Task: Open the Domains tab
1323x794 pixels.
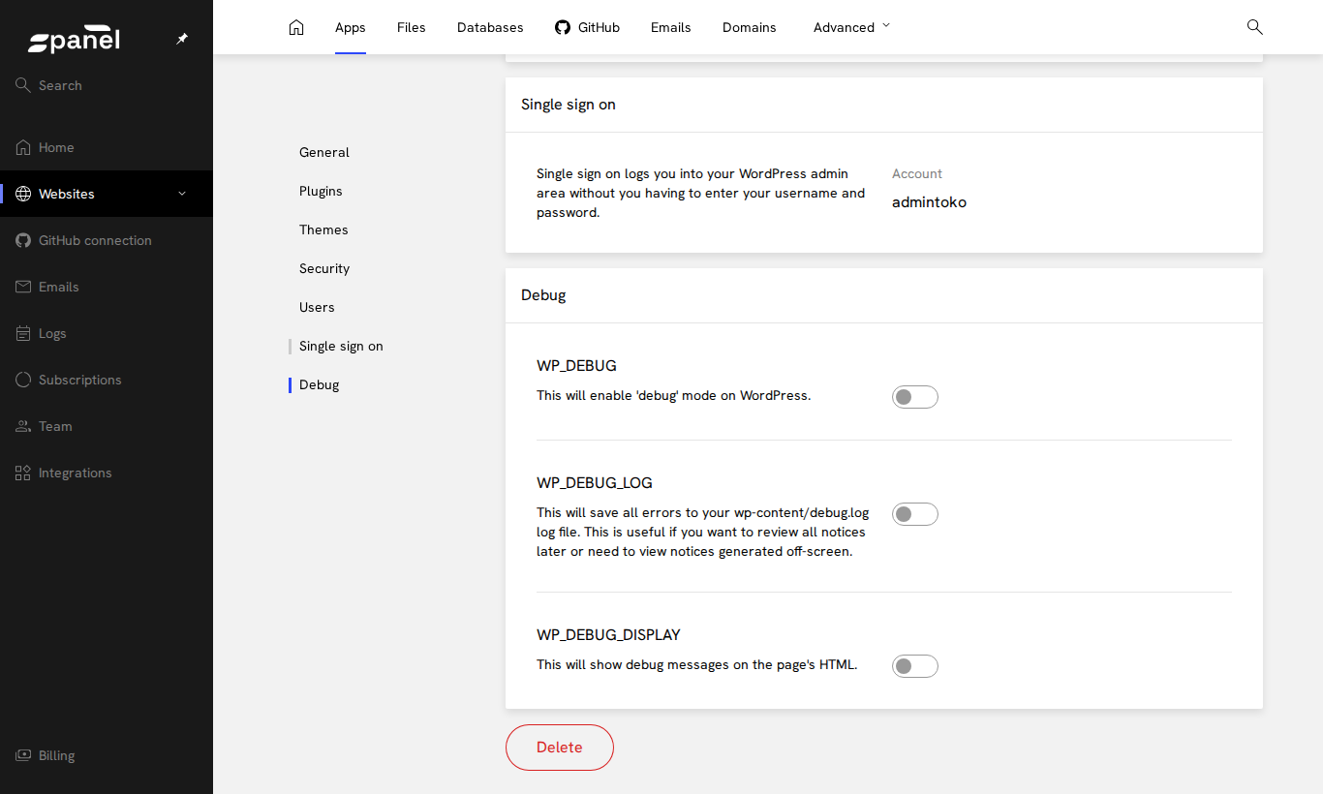Action: (750, 27)
